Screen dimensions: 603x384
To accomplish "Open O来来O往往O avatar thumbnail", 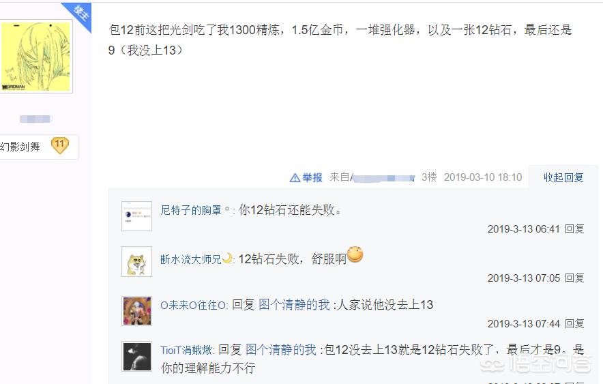I will click(137, 311).
